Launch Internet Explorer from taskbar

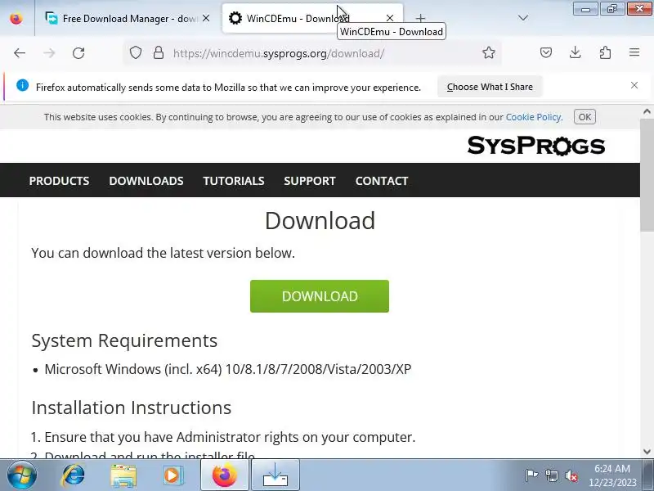[74, 475]
